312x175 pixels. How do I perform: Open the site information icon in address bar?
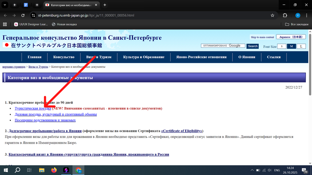[x=33, y=15]
